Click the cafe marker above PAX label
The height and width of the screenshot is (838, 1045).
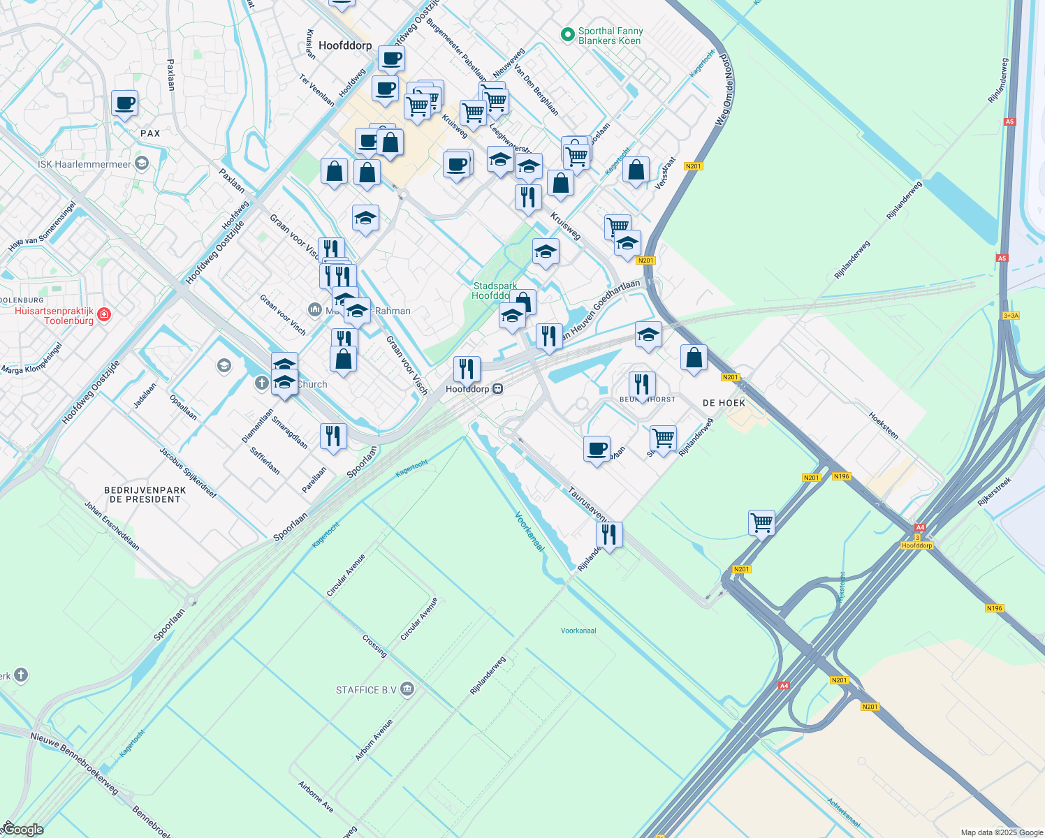(124, 104)
